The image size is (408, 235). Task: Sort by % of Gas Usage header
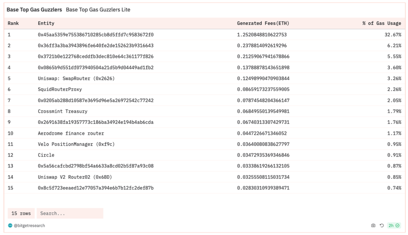tap(382, 23)
